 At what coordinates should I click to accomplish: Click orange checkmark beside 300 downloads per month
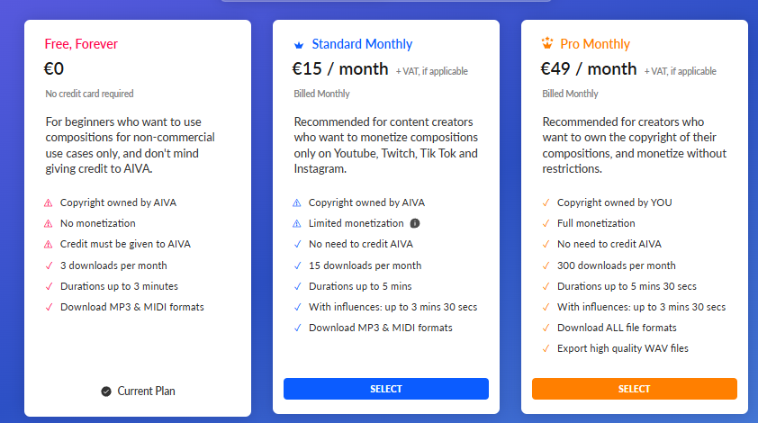[546, 265]
